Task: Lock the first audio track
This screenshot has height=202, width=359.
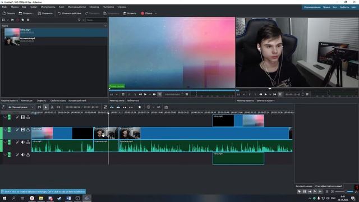Action: pyautogui.click(x=28, y=142)
